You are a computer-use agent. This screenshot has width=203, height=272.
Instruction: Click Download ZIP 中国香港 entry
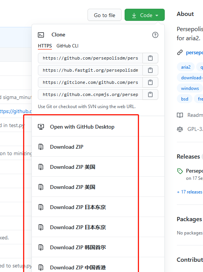tap(98, 265)
